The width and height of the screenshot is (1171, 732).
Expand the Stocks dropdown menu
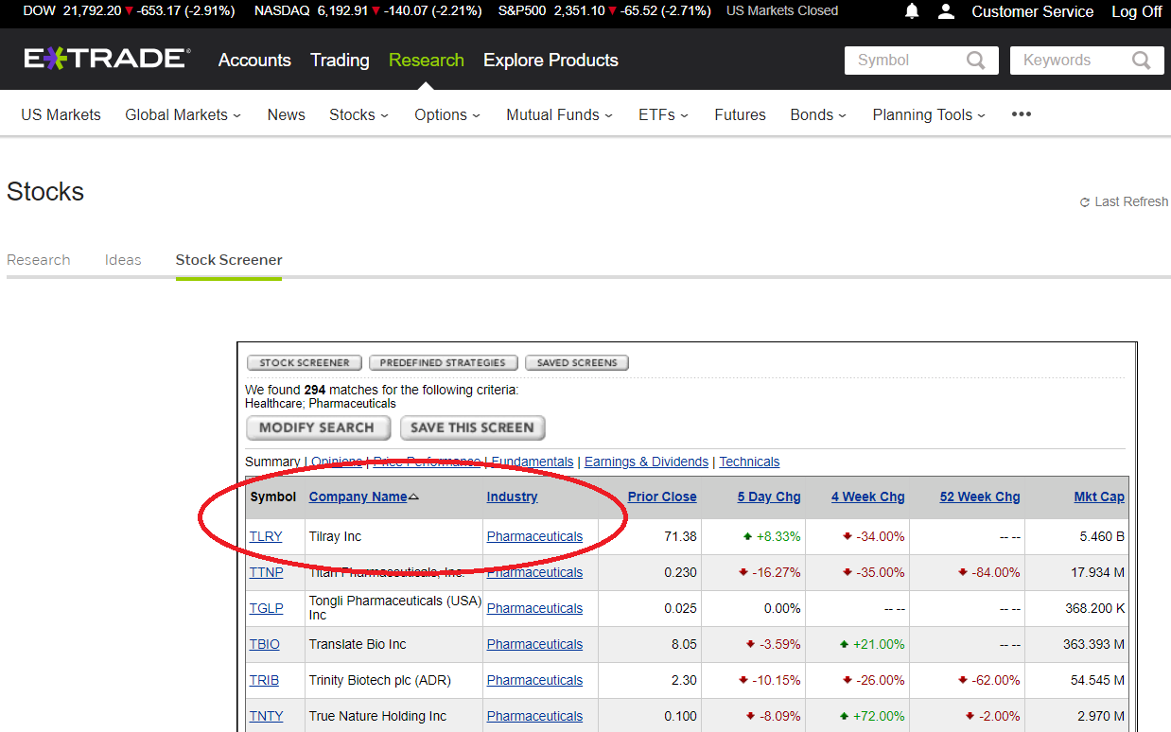point(358,114)
